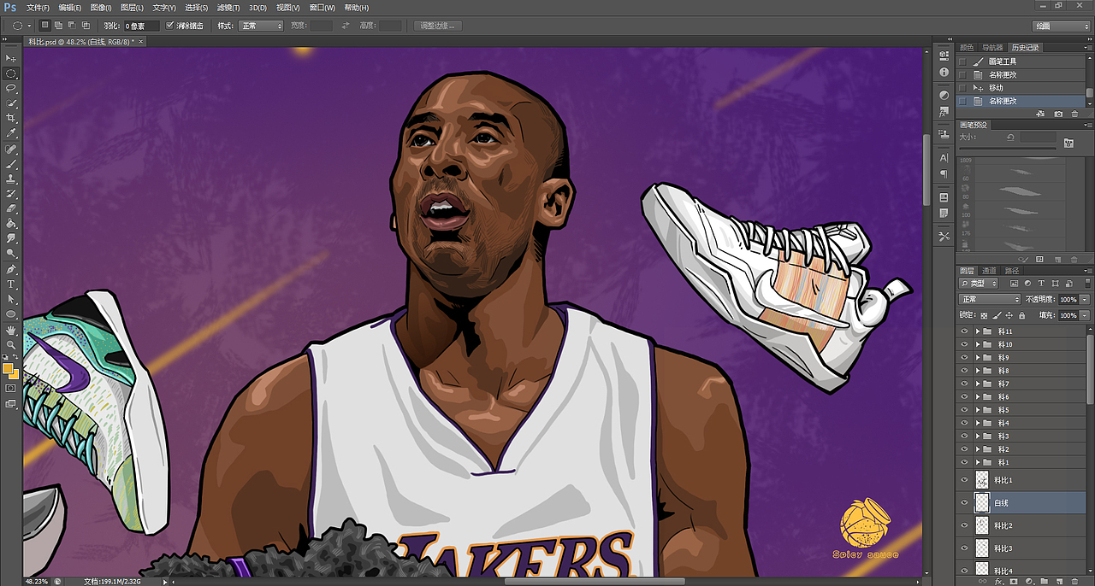Toggle visibility of 科11 group
The height and width of the screenshot is (586, 1095).
[965, 331]
